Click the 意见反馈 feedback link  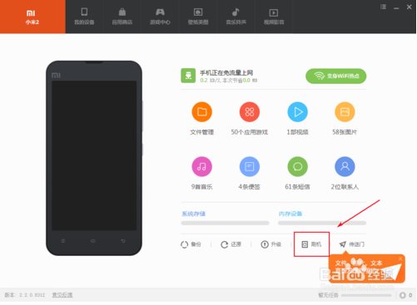point(62,295)
